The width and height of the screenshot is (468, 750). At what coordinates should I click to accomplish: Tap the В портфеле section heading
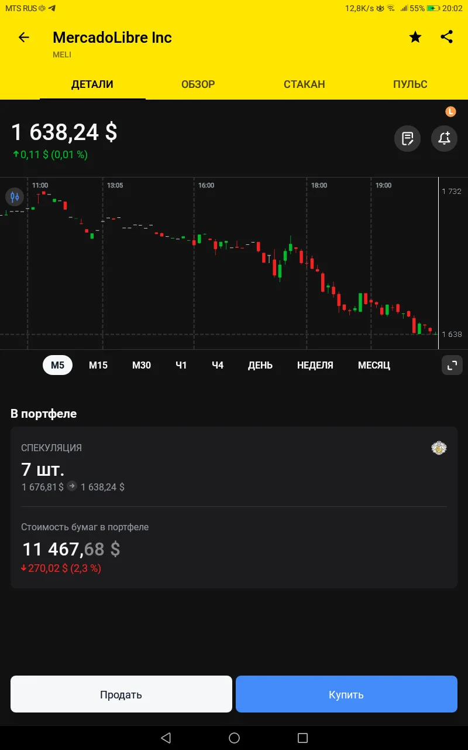(x=44, y=414)
